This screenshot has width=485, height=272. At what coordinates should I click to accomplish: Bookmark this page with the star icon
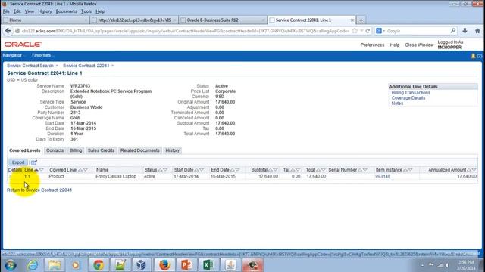pyautogui.click(x=355, y=31)
